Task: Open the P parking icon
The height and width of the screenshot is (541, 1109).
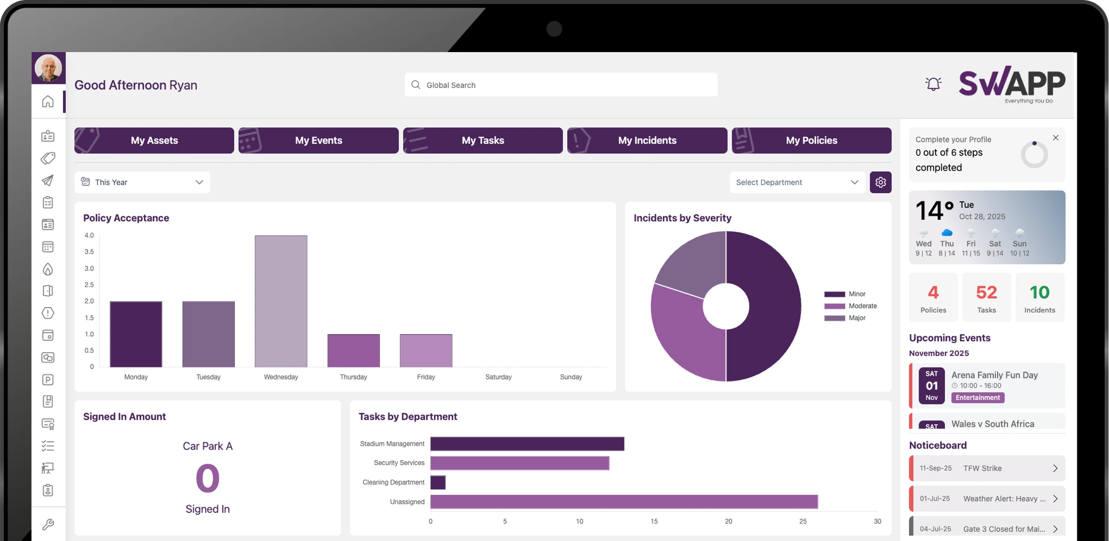Action: pos(48,379)
